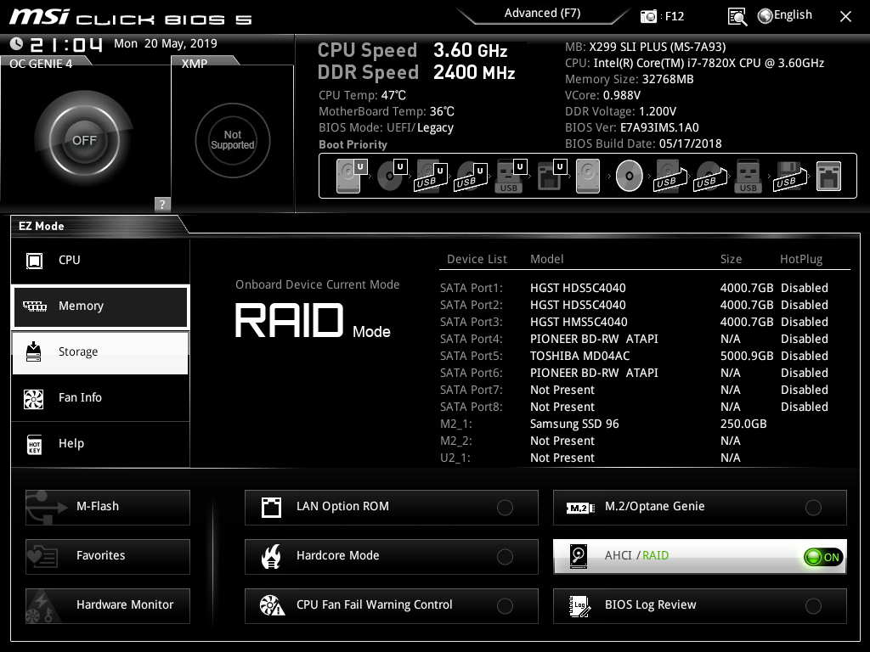Click the Size column header
This screenshot has width=870, height=652.
[x=731, y=259]
